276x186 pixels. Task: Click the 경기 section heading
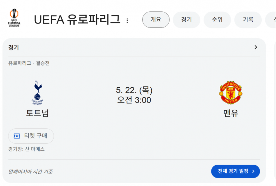pos(14,47)
